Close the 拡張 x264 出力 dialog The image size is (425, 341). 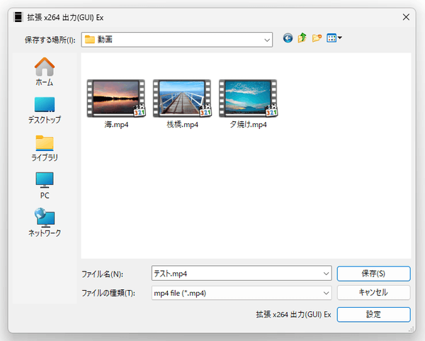(x=406, y=17)
